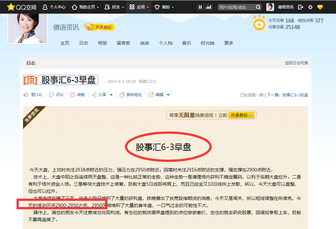View 被挡访客 377 count
The image size is (336, 229).
coord(310,20)
